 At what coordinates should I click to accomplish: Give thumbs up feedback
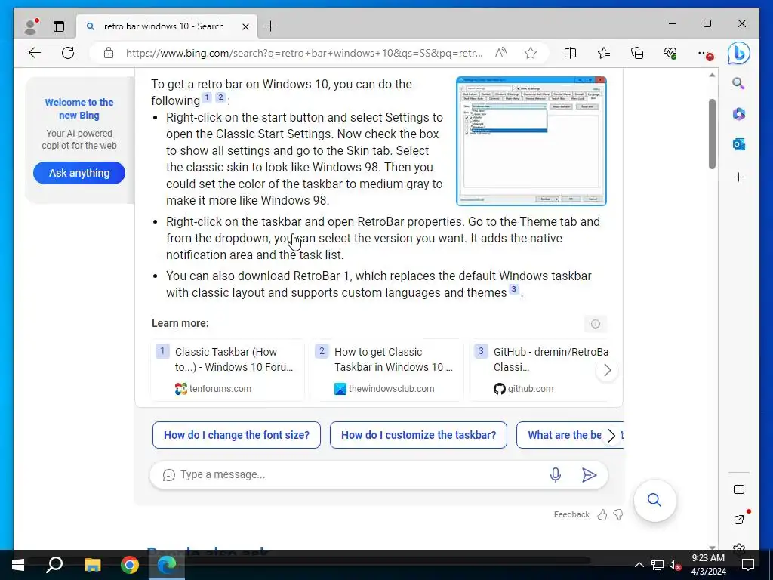pos(602,515)
